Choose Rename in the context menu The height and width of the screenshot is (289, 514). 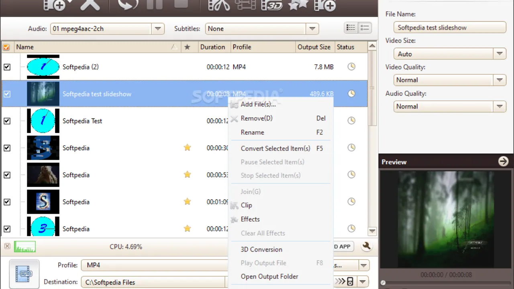252,132
